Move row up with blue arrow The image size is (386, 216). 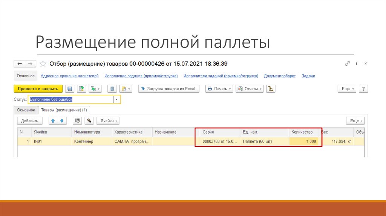(x=53, y=121)
